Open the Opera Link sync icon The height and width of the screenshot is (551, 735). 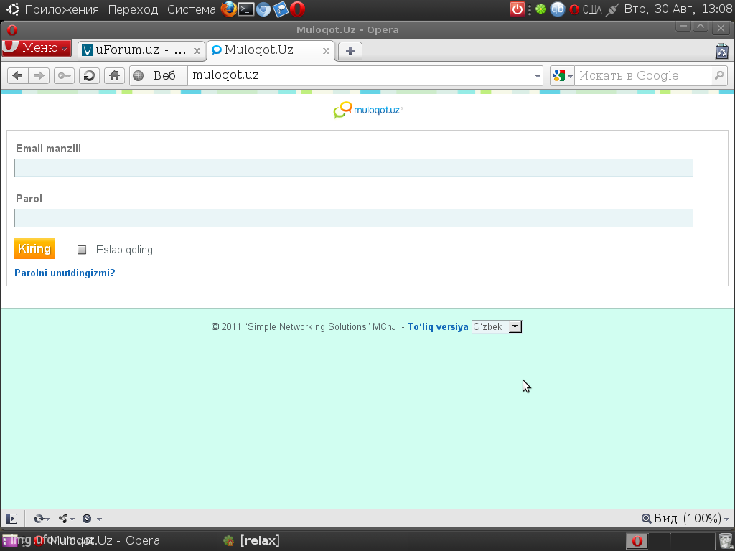38,518
